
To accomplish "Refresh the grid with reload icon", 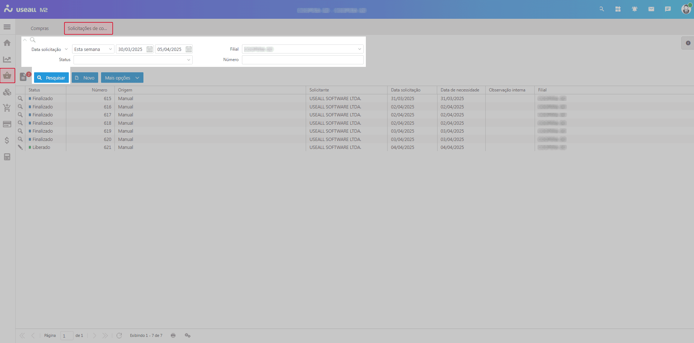I will [119, 335].
